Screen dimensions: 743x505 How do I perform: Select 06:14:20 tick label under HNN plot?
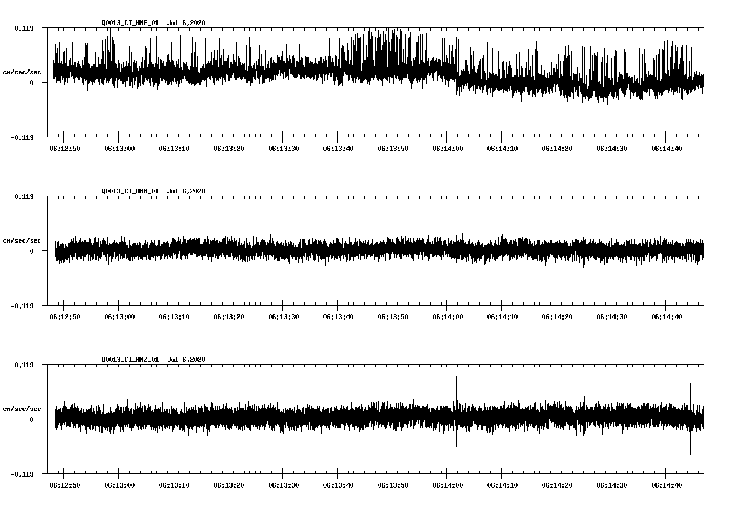pyautogui.click(x=558, y=316)
